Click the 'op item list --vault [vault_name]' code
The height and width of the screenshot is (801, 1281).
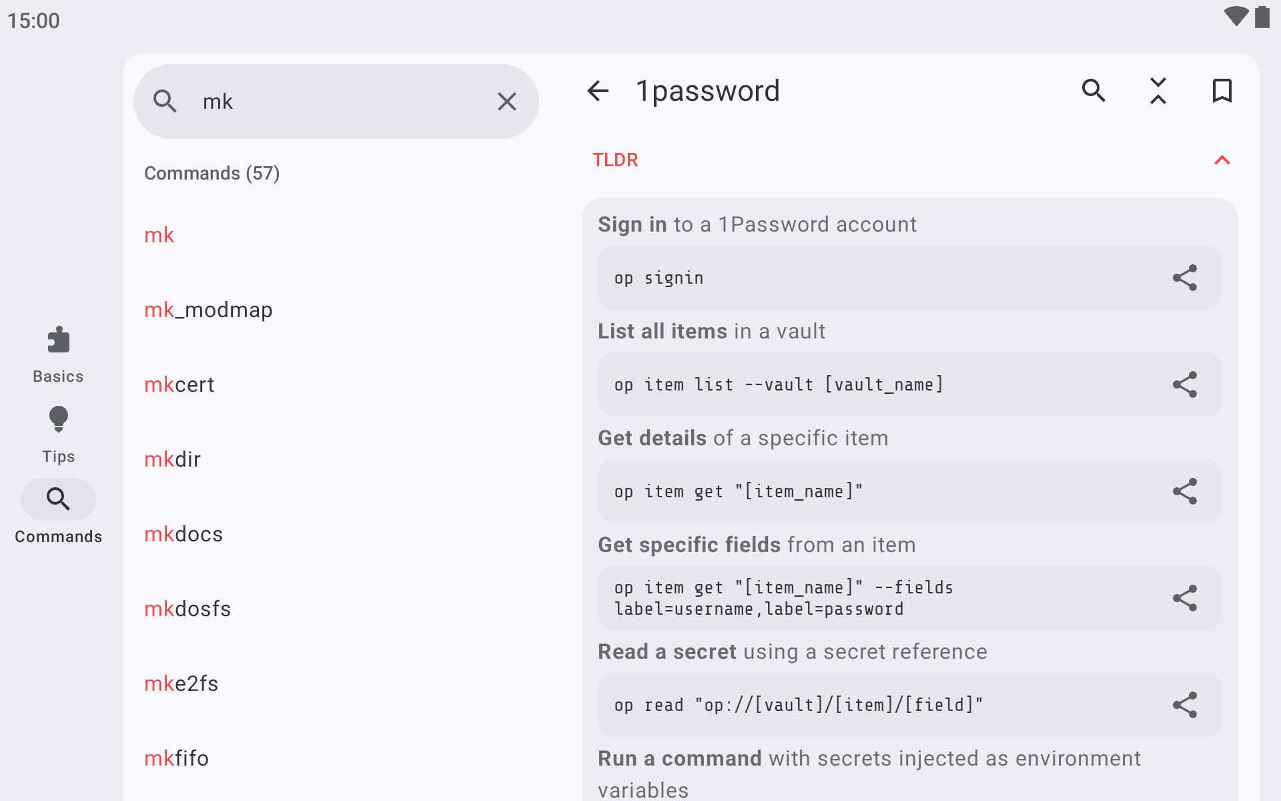[779, 384]
